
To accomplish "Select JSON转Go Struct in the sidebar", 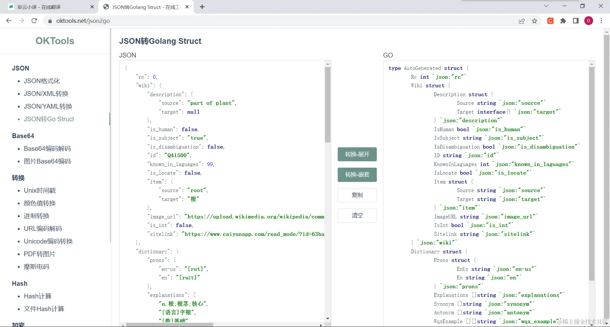I will [49, 119].
